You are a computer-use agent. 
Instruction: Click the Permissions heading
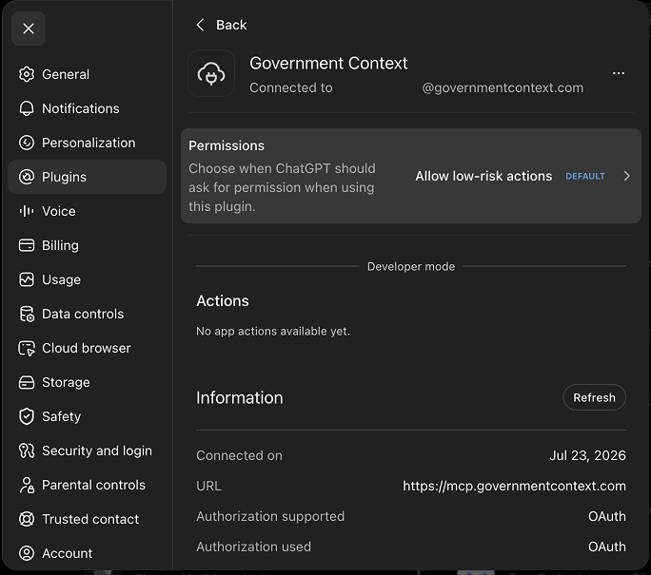(x=227, y=146)
